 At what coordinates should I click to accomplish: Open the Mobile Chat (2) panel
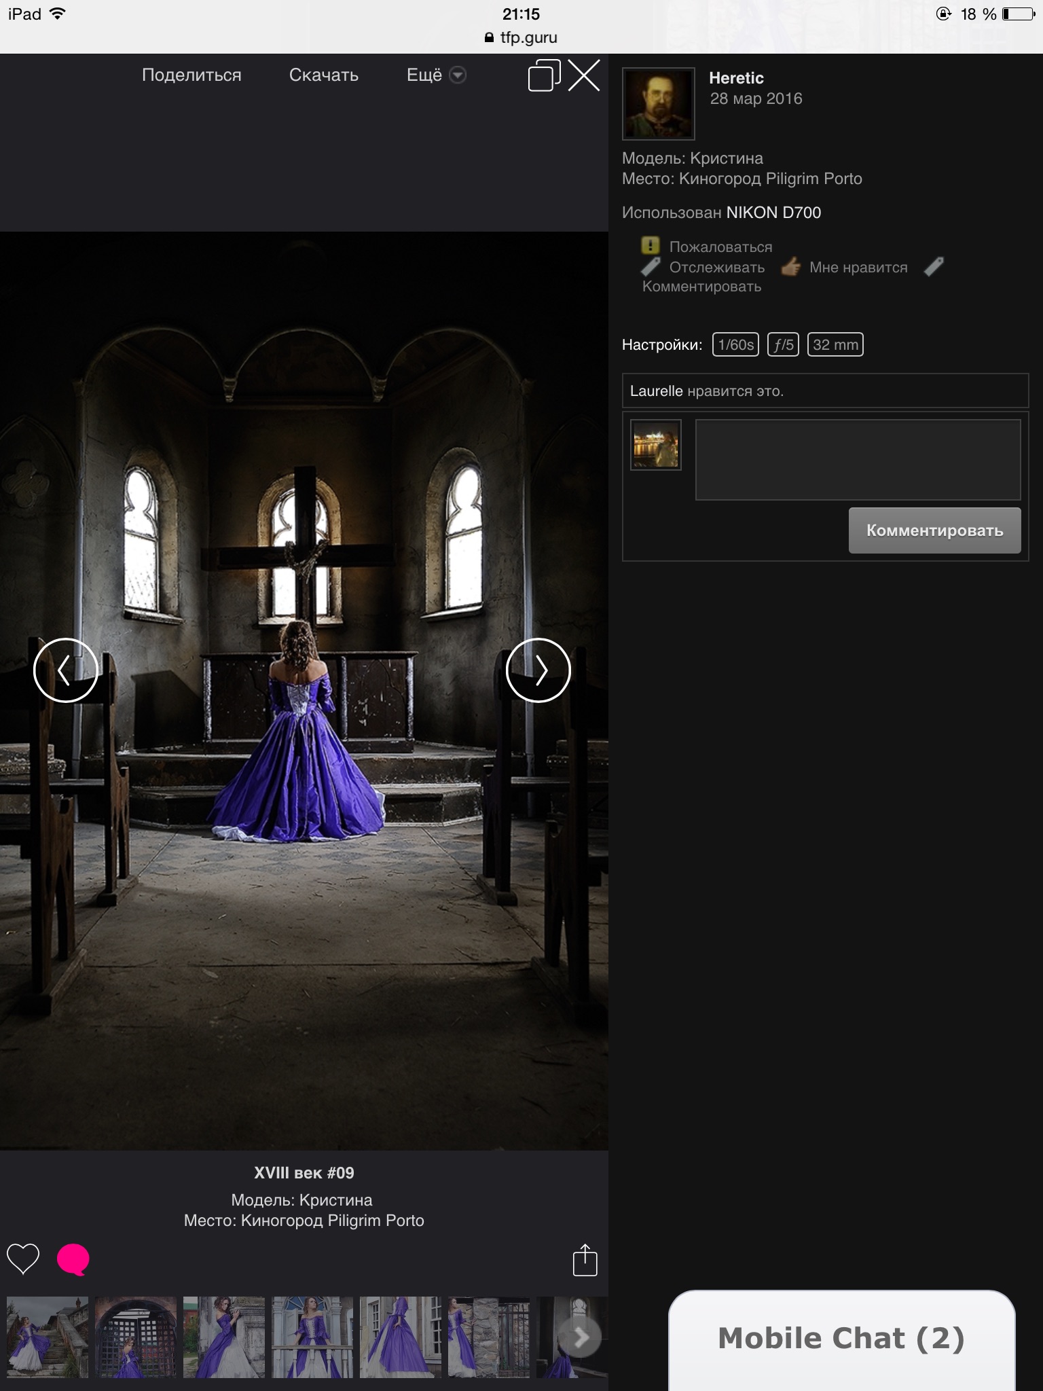click(x=841, y=1338)
